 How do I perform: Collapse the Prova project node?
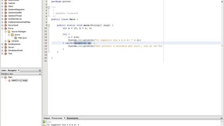pos(2,28)
